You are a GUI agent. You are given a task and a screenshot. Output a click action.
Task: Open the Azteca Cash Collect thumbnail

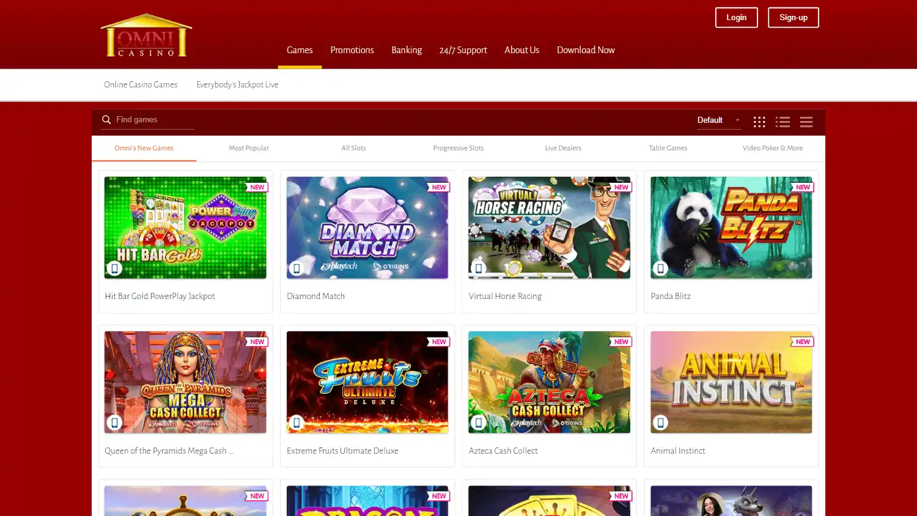(549, 382)
